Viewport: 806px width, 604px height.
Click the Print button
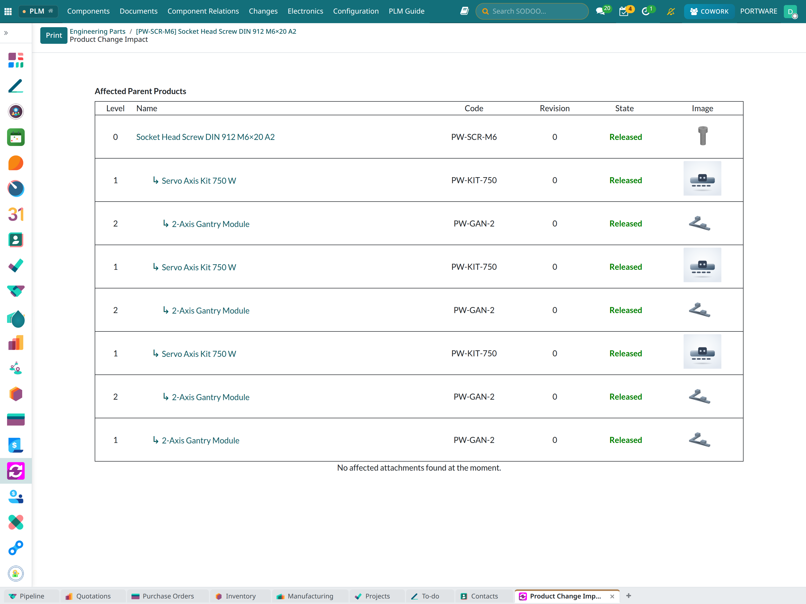coord(54,35)
